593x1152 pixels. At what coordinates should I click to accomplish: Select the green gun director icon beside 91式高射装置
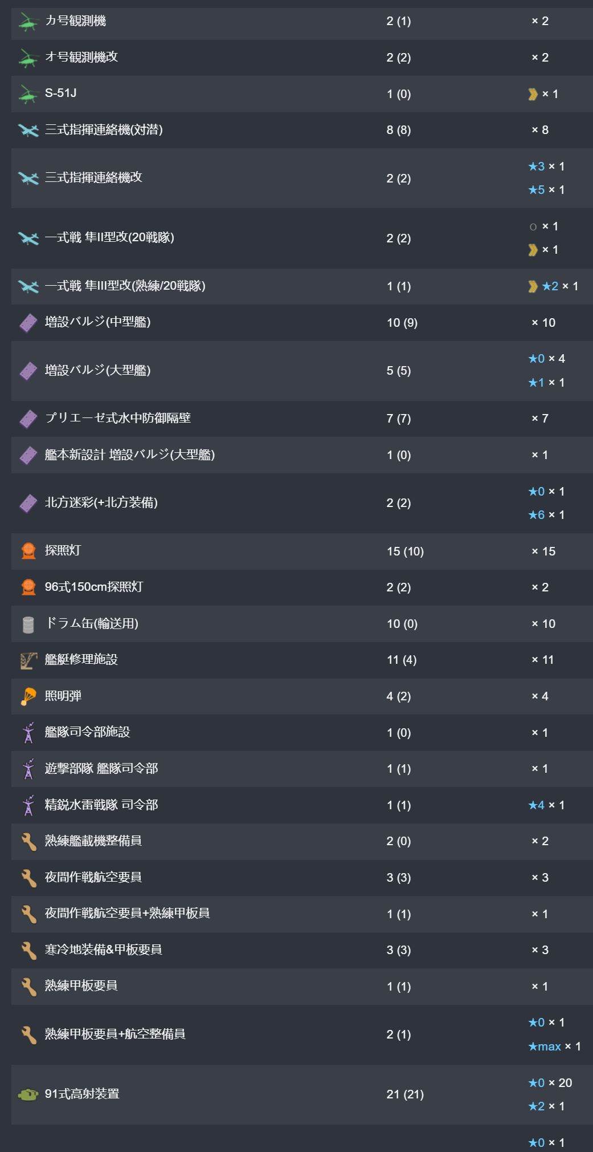coord(28,1094)
